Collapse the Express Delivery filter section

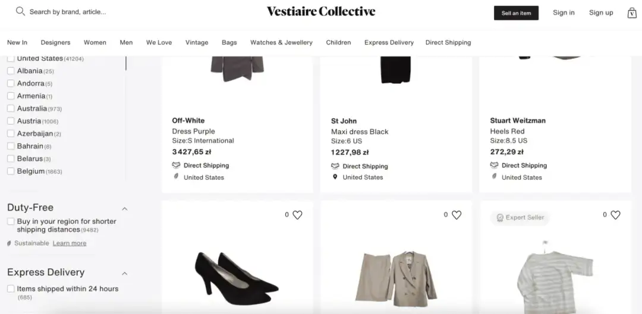[125, 273]
